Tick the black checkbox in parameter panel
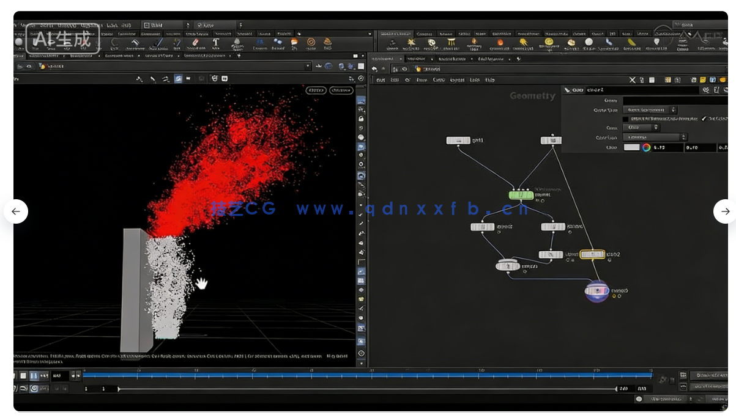 [x=625, y=119]
